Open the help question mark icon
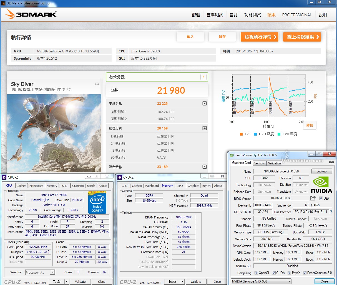The height and width of the screenshot is (285, 337). [x=203, y=77]
